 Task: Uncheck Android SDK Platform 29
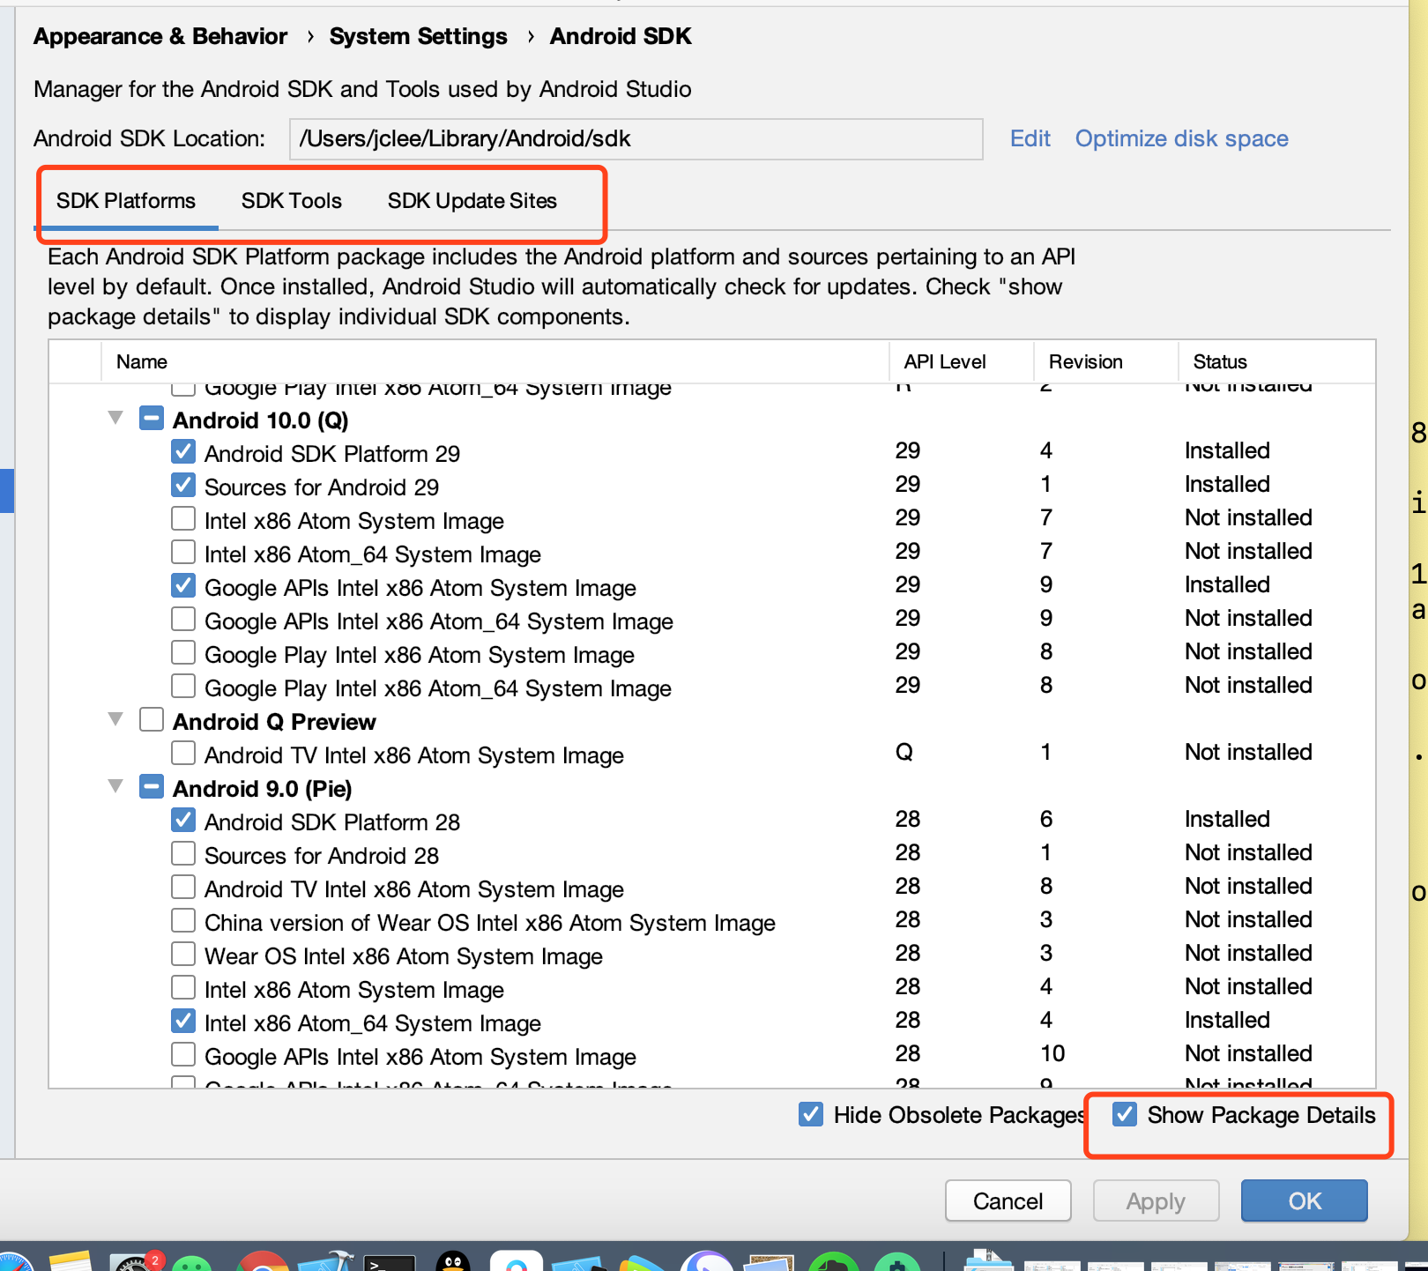(183, 452)
